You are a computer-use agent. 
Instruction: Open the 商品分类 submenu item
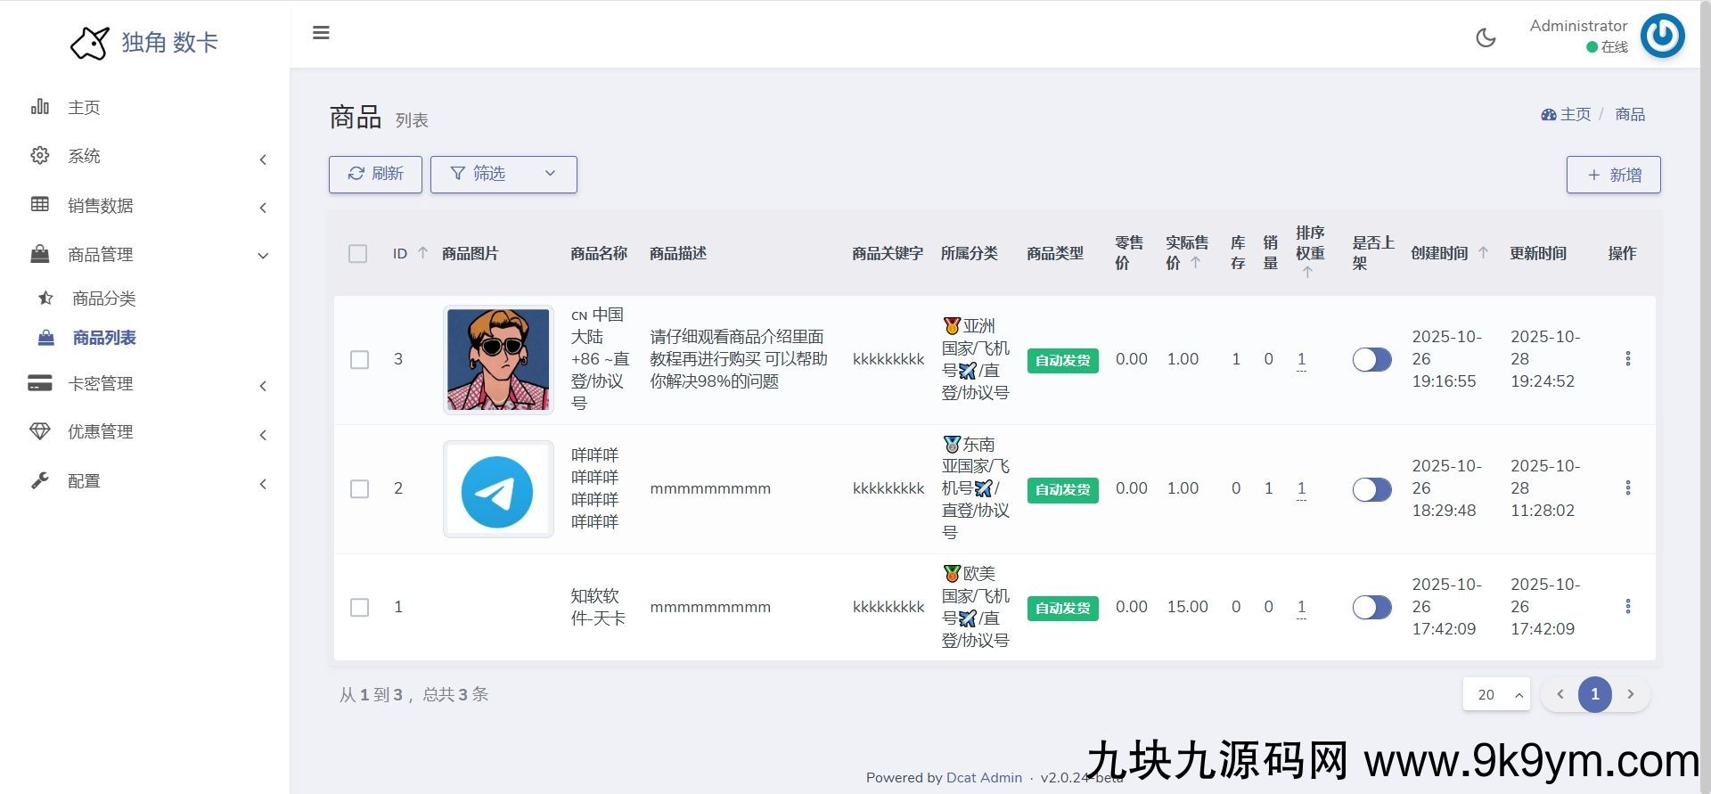[144, 298]
